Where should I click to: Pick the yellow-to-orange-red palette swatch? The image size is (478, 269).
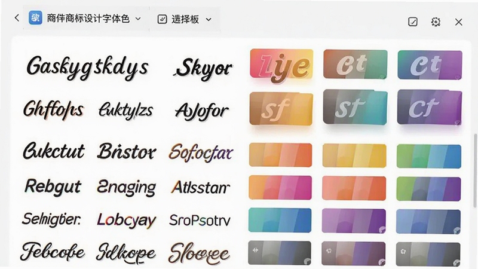coord(280,155)
